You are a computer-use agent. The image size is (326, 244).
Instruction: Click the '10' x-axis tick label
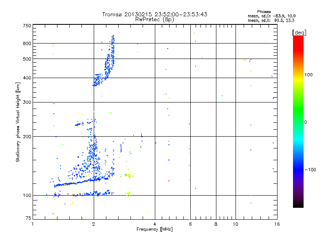pos(236,224)
